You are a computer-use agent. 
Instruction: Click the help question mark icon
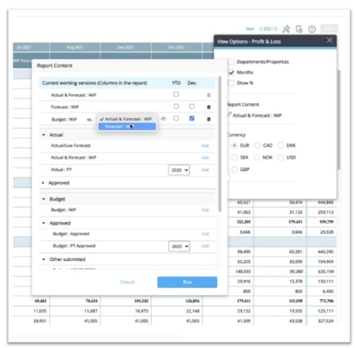[312, 28]
